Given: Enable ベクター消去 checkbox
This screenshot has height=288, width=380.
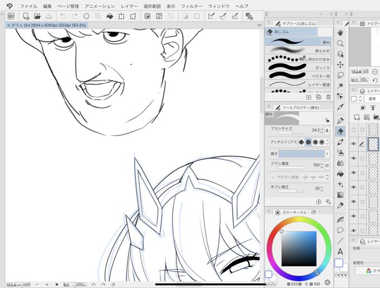Looking at the screenshot, I should [x=273, y=177].
